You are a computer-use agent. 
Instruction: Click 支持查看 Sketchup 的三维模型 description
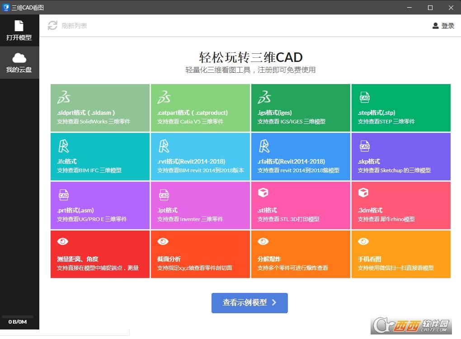[x=394, y=170]
